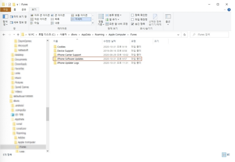Select extra large icons (아주 큰 아이콘) layout

pos(40,15)
